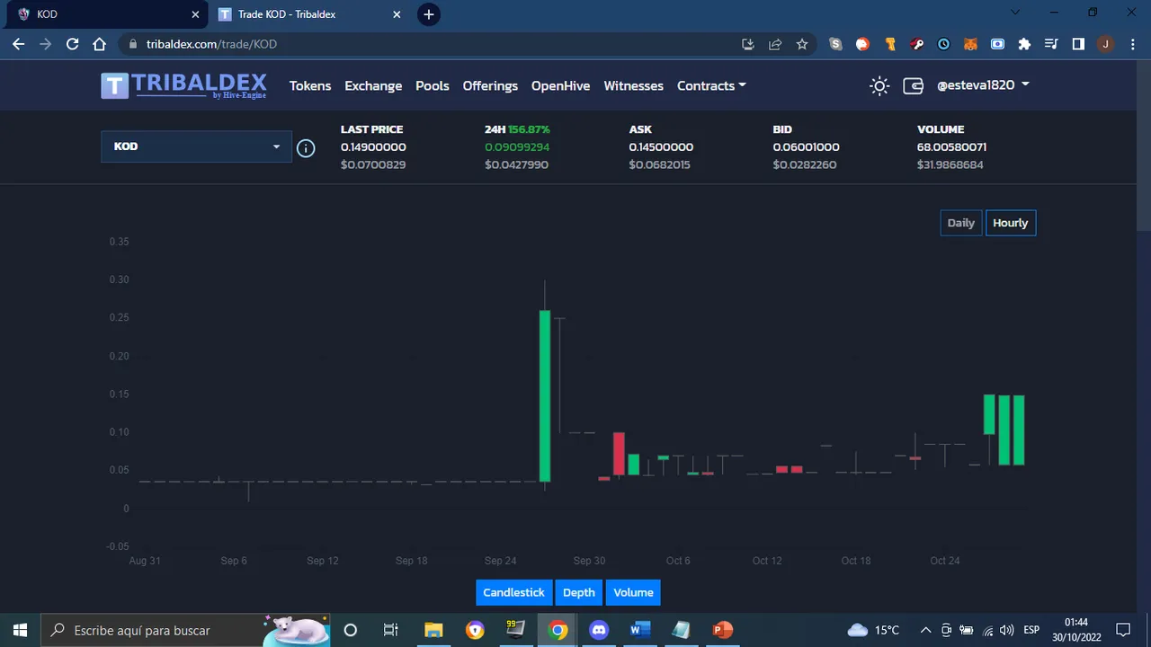Open the MetaMask fox extension

970,44
